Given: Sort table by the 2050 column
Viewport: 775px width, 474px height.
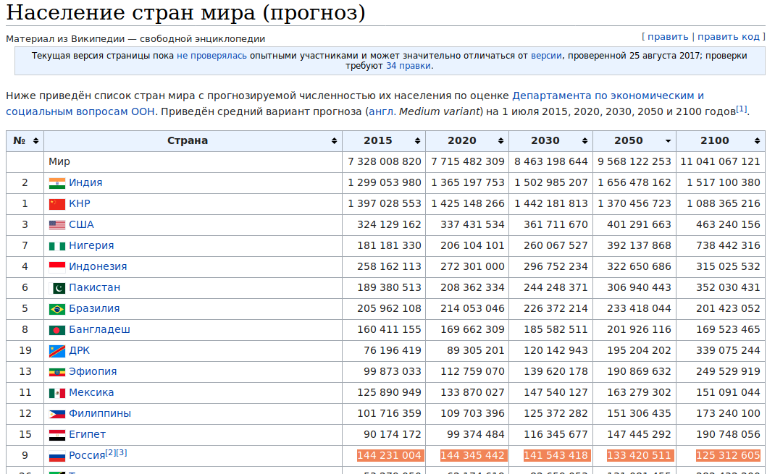Looking at the screenshot, I should (668, 141).
